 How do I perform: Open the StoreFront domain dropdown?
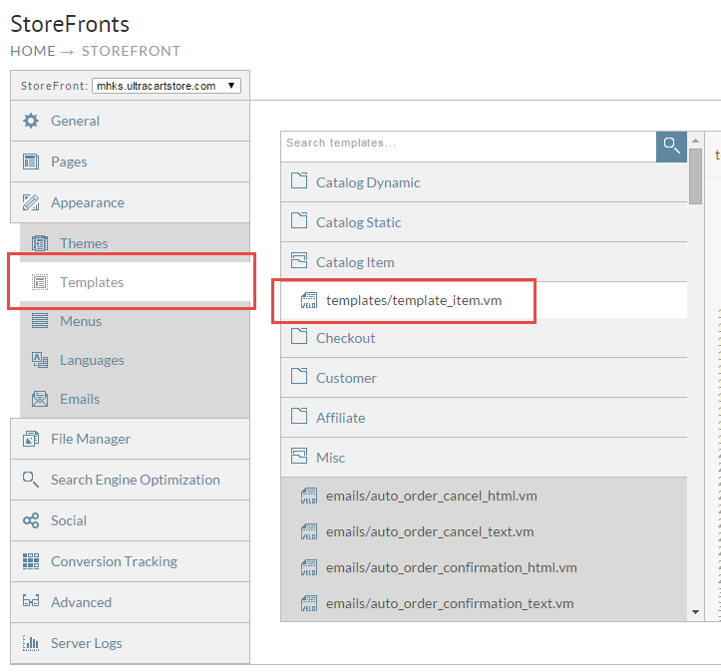pyautogui.click(x=167, y=86)
